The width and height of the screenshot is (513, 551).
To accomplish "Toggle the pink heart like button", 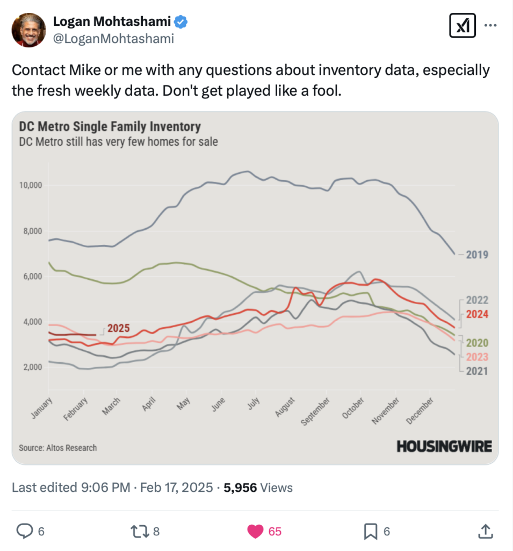I will pos(255,531).
